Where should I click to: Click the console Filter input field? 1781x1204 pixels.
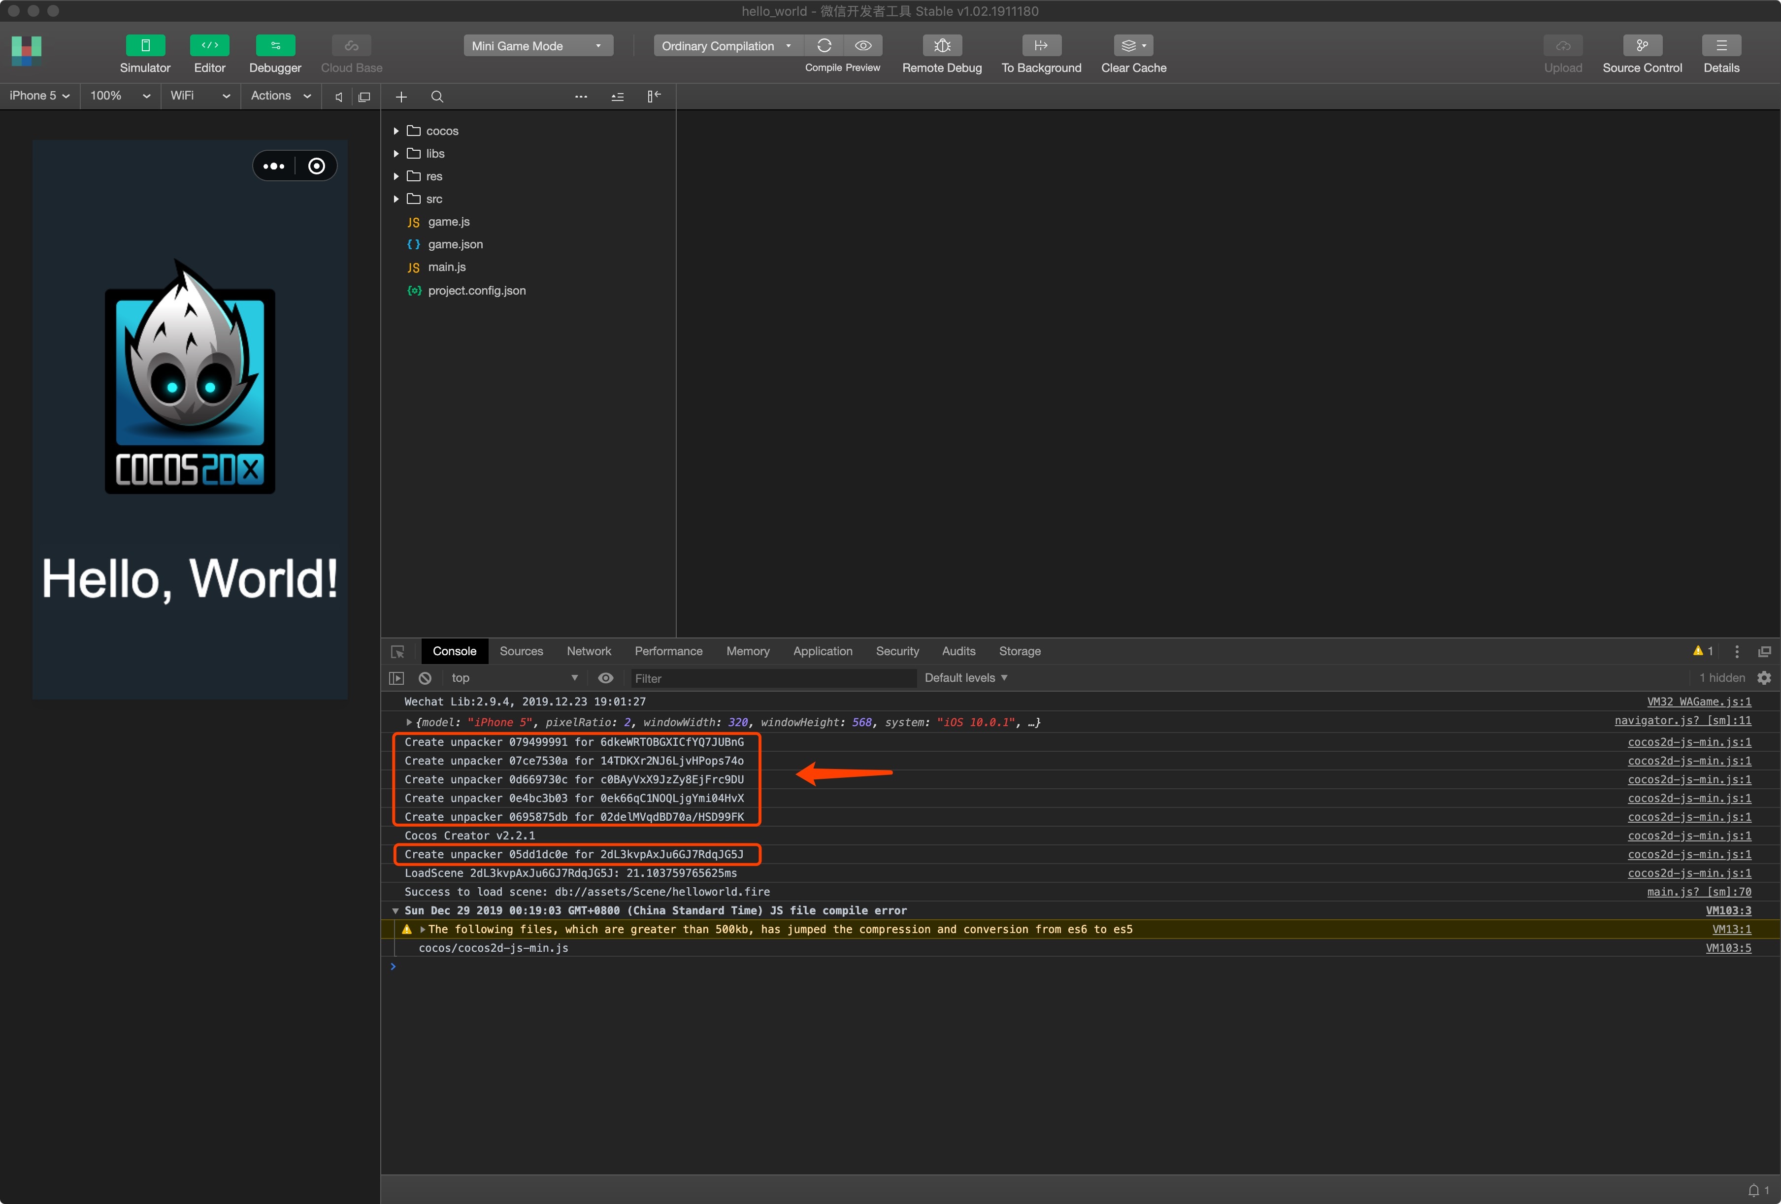[x=771, y=678]
